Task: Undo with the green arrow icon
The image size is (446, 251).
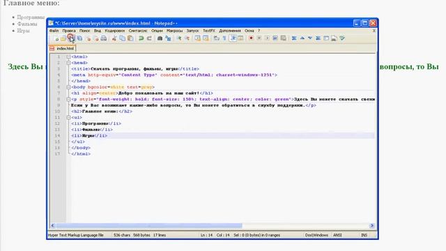Action: tap(141, 38)
